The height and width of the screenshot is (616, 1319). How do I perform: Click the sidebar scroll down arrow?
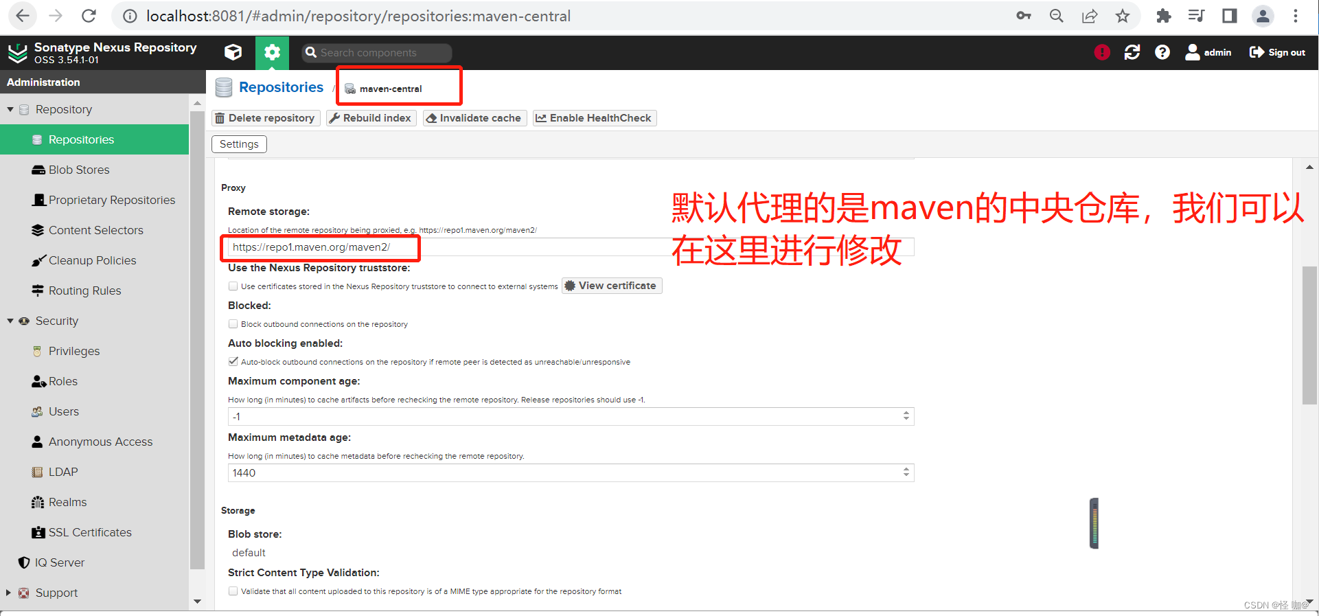click(197, 602)
